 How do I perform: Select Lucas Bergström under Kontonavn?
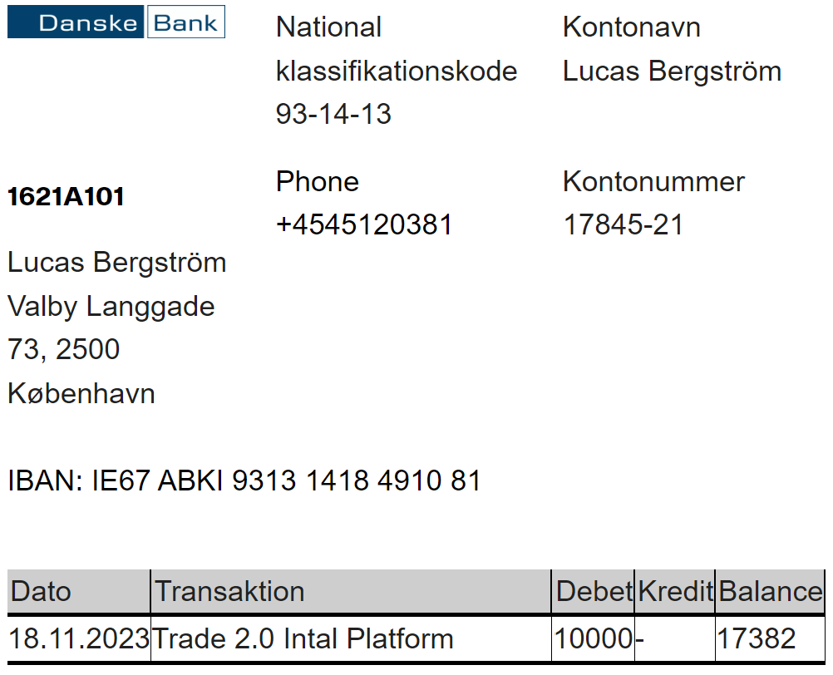672,71
